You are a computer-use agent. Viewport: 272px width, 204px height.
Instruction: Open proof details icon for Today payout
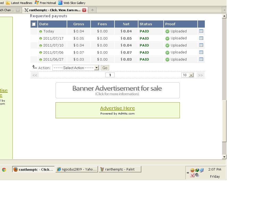click(201, 31)
